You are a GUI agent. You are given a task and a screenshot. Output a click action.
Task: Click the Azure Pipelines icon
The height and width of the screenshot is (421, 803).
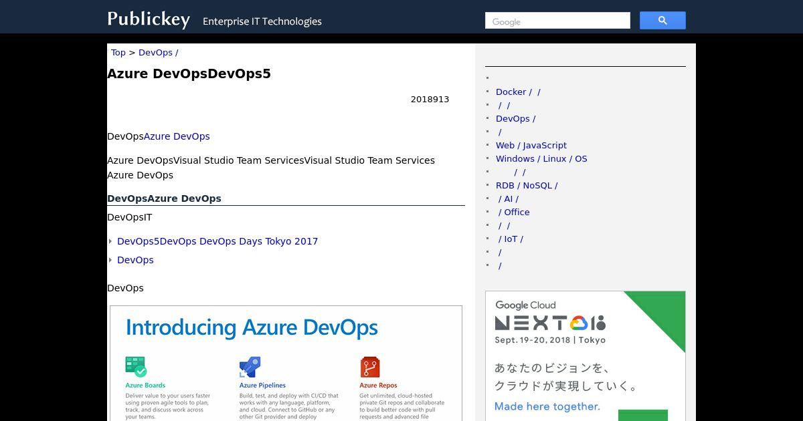coord(250,367)
